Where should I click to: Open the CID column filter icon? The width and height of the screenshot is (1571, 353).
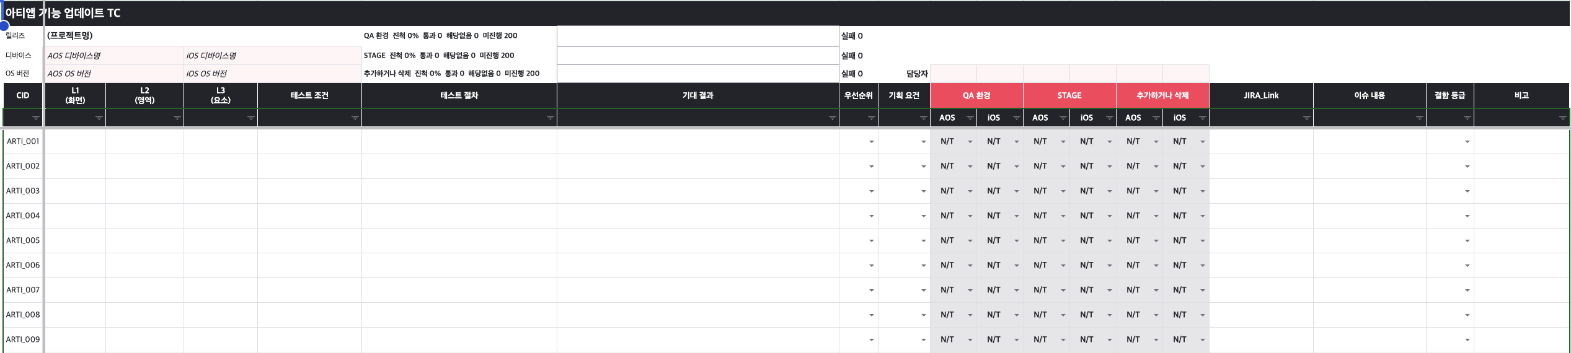(x=36, y=118)
